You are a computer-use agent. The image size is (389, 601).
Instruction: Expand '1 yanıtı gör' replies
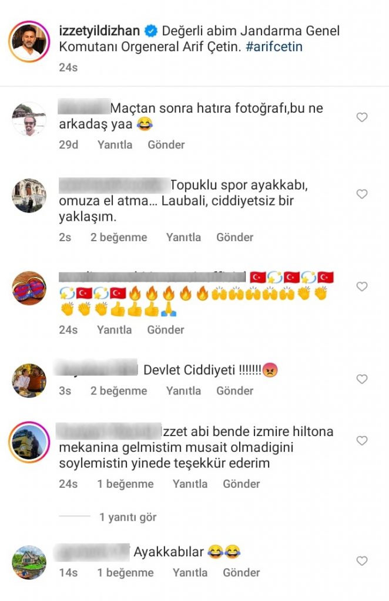(128, 517)
